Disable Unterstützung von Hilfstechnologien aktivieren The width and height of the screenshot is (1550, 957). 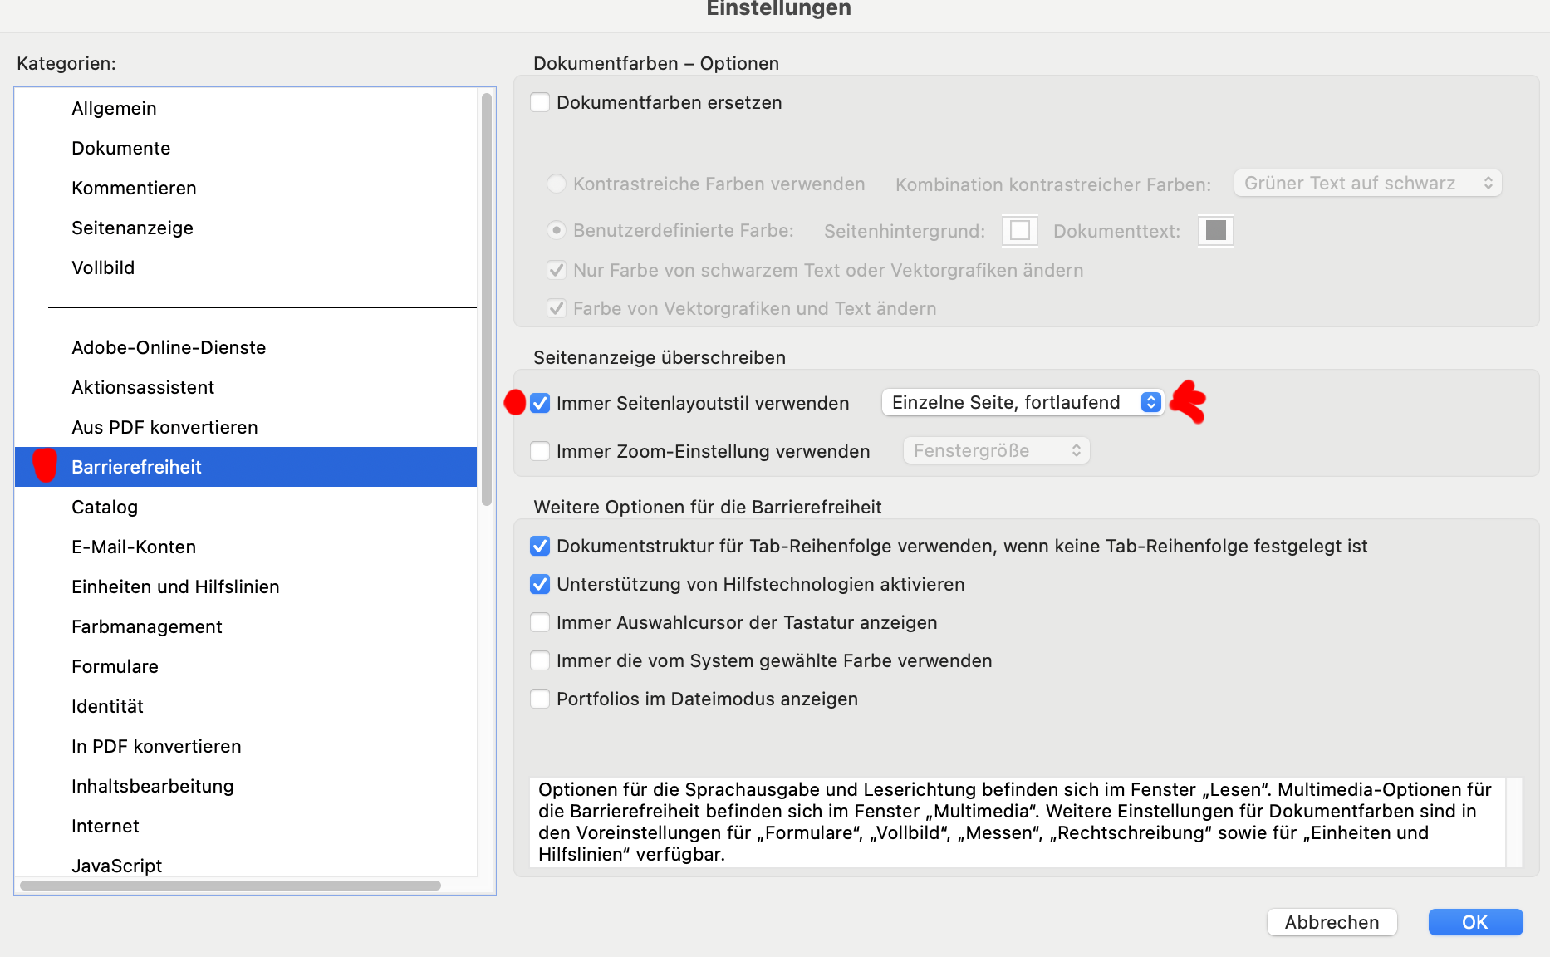(540, 584)
